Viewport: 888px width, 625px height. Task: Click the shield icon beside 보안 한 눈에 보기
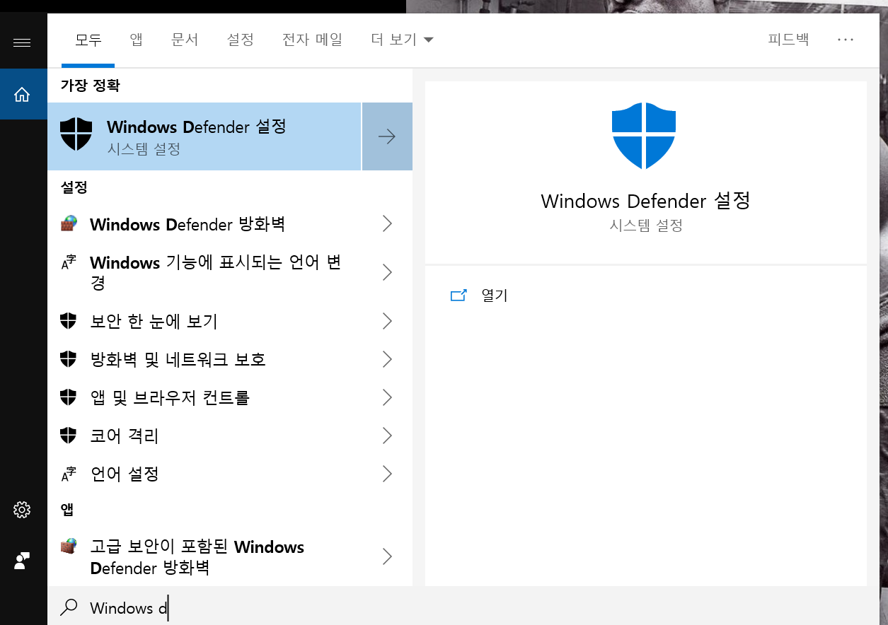68,322
